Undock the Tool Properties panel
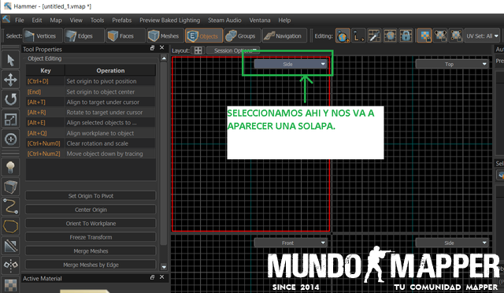The image size is (504, 293). tap(152, 48)
